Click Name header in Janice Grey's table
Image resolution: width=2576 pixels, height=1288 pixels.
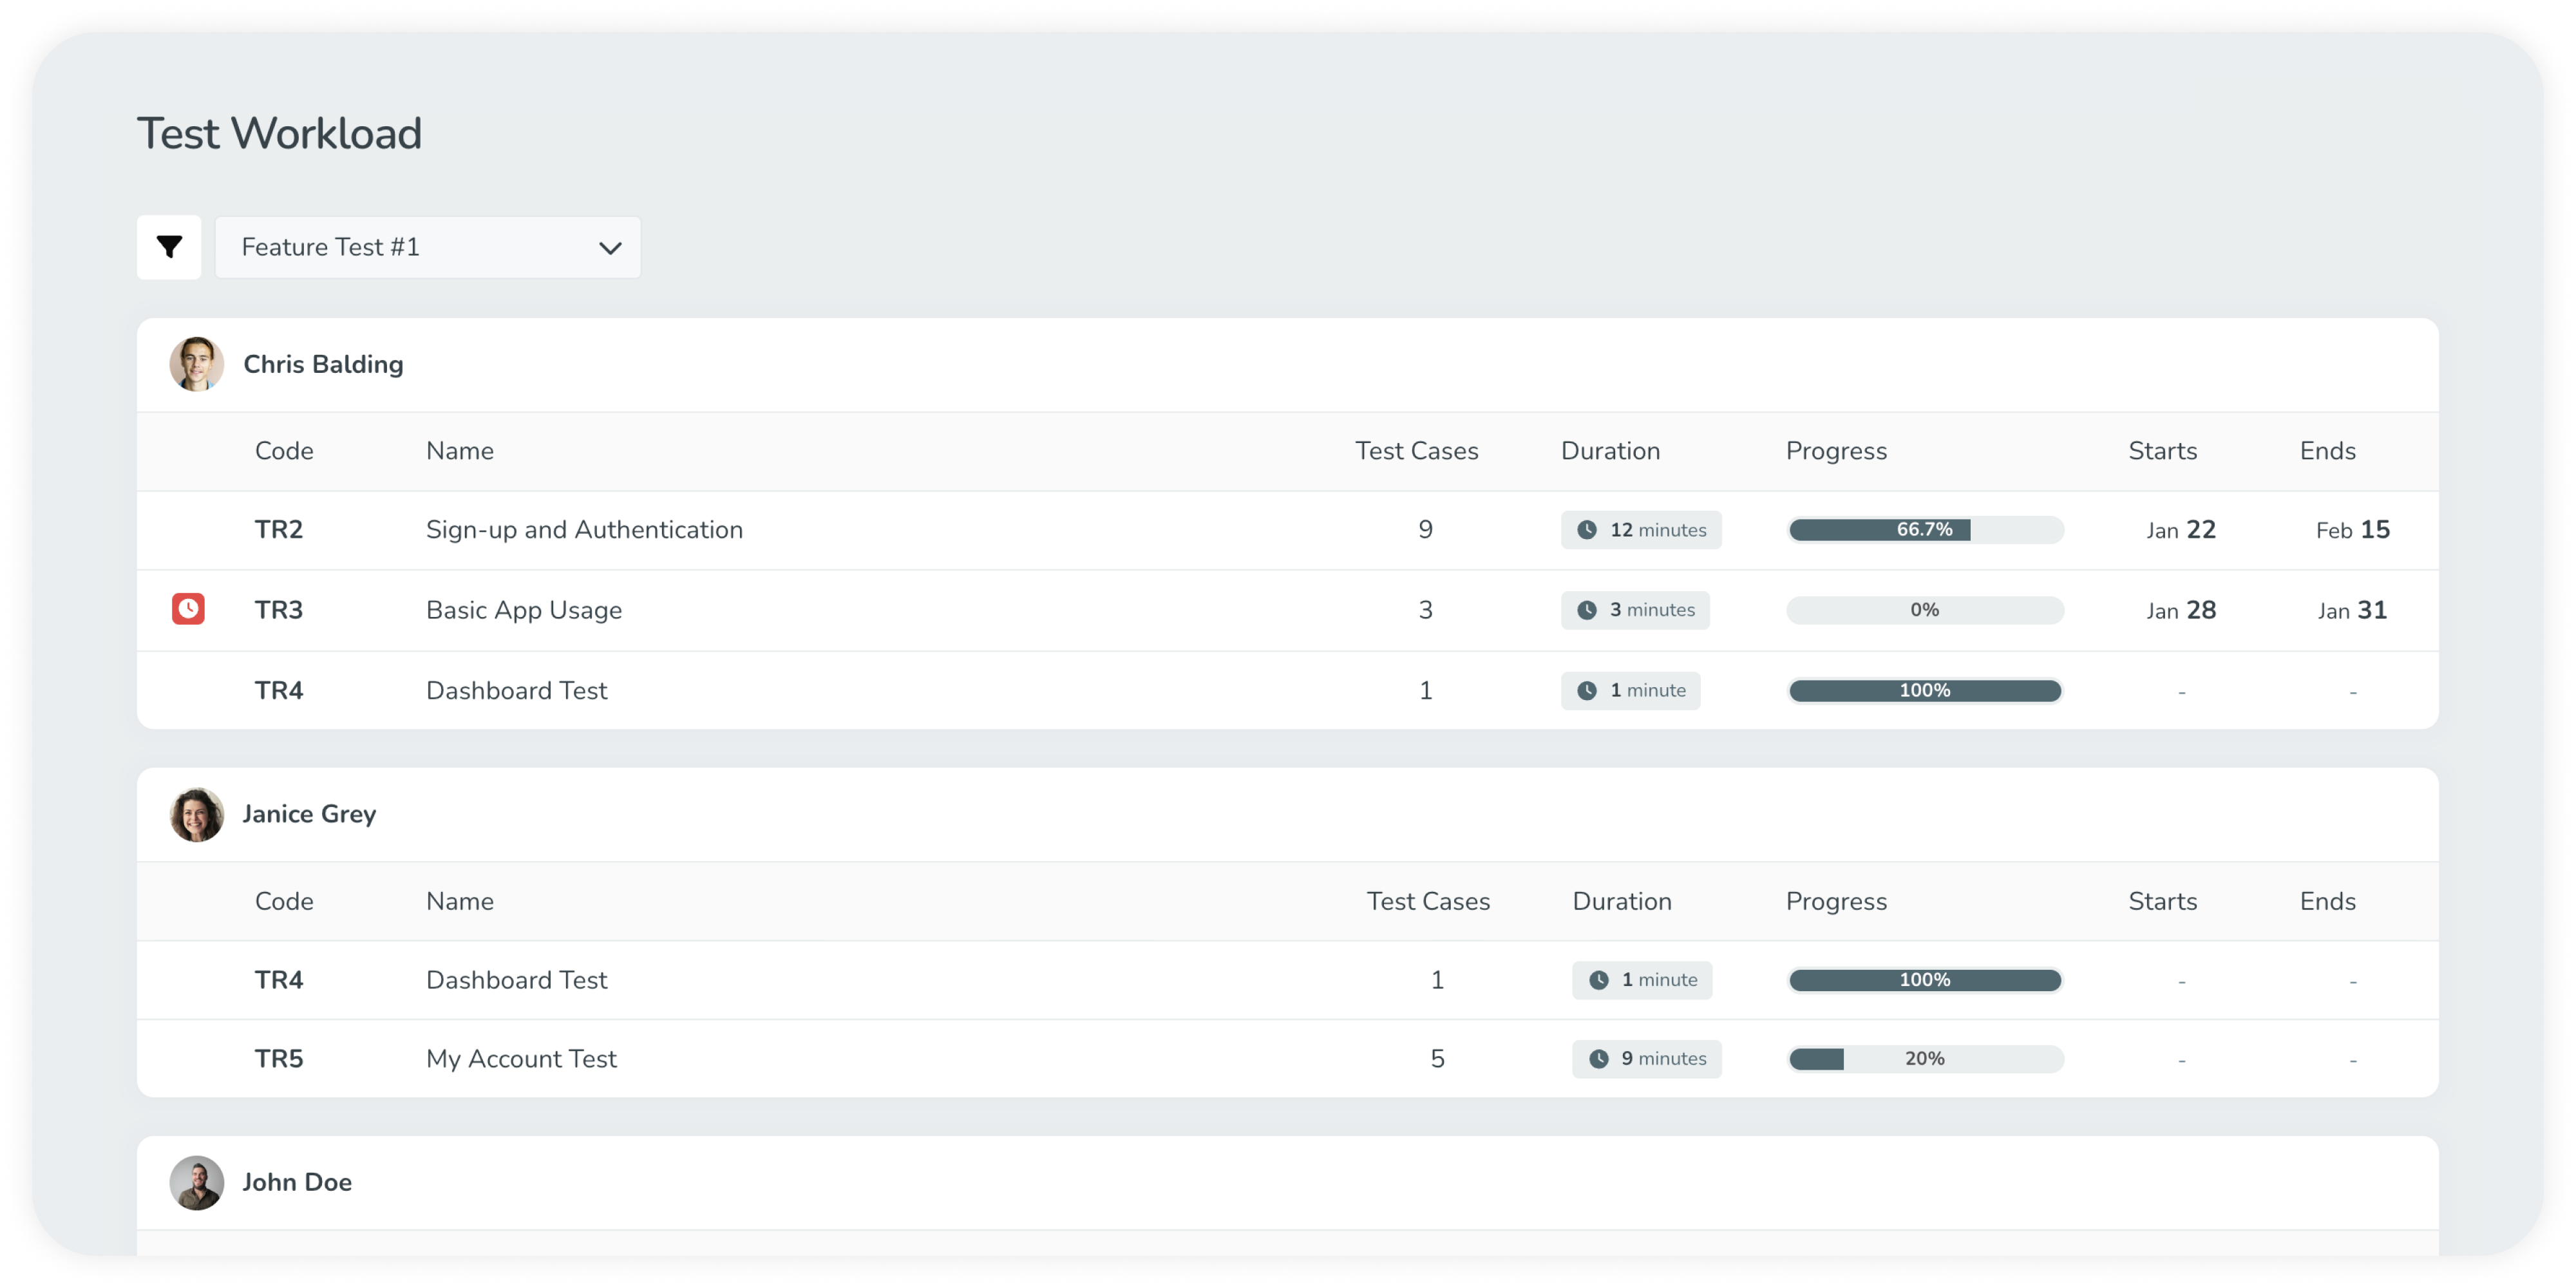460,901
